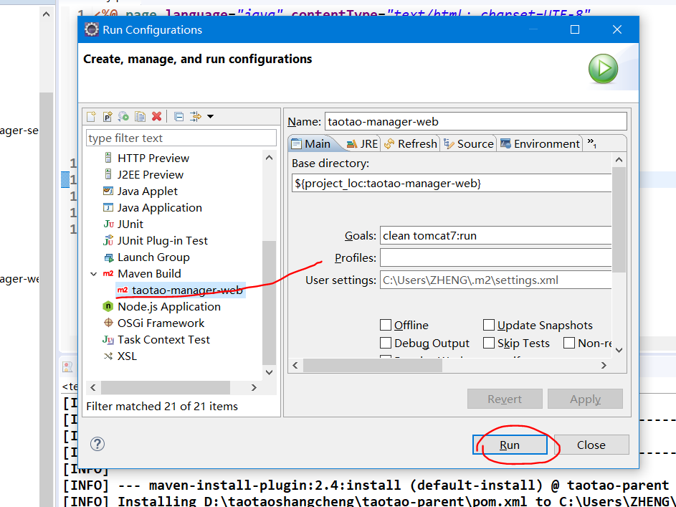
Task: Click the Duplicate launch configuration icon
Action: pos(140,116)
